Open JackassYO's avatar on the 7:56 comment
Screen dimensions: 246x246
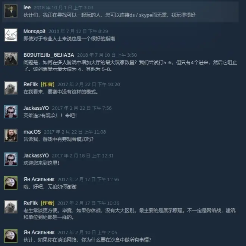pyautogui.click(x=11, y=112)
